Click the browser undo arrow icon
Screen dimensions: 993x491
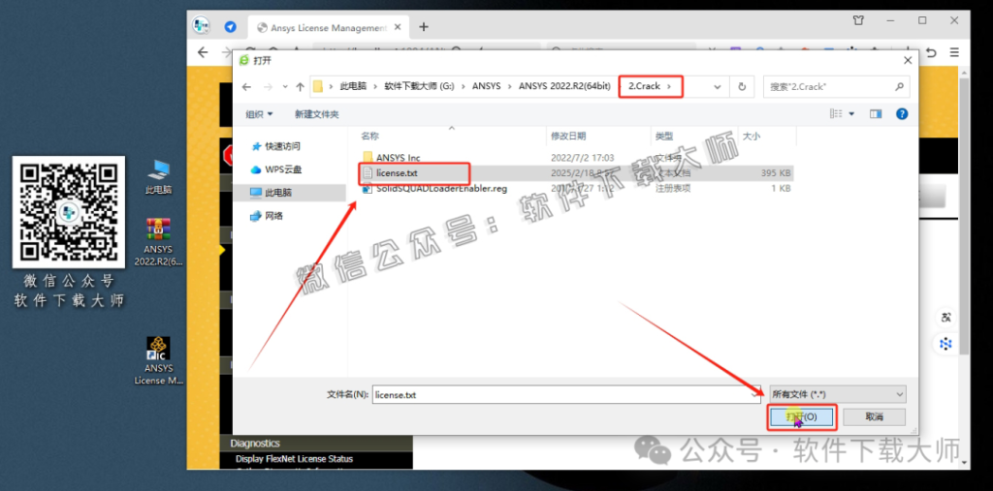click(931, 53)
